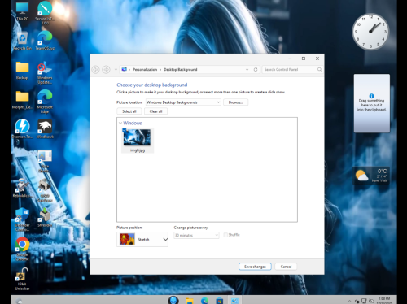Click the Cancel button
The image size is (407, 304).
click(286, 267)
